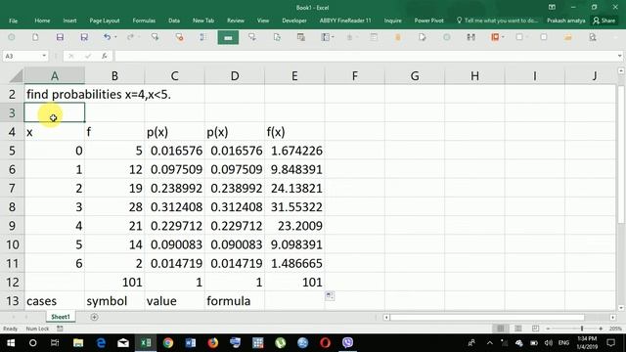The image size is (626, 352).
Task: Click the Undo arrow icon
Action: pyautogui.click(x=107, y=37)
